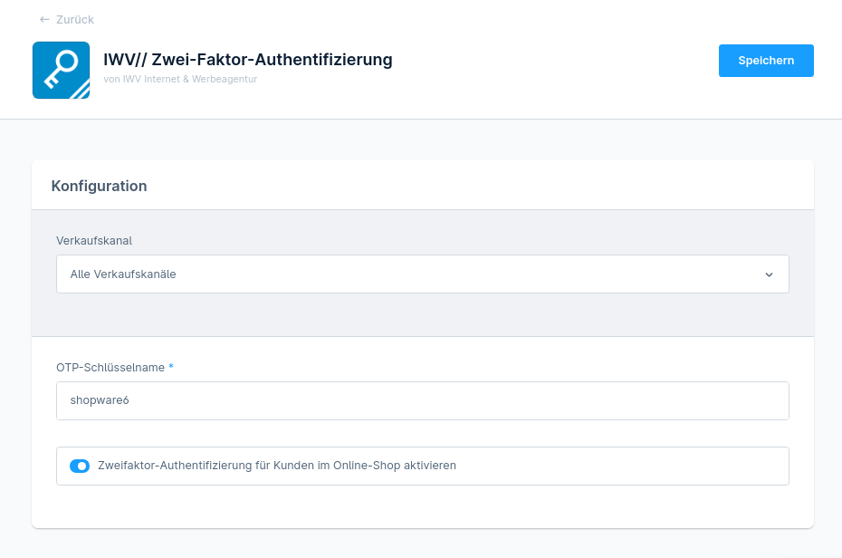Click the OTP-Schlüsselname field label

110,368
